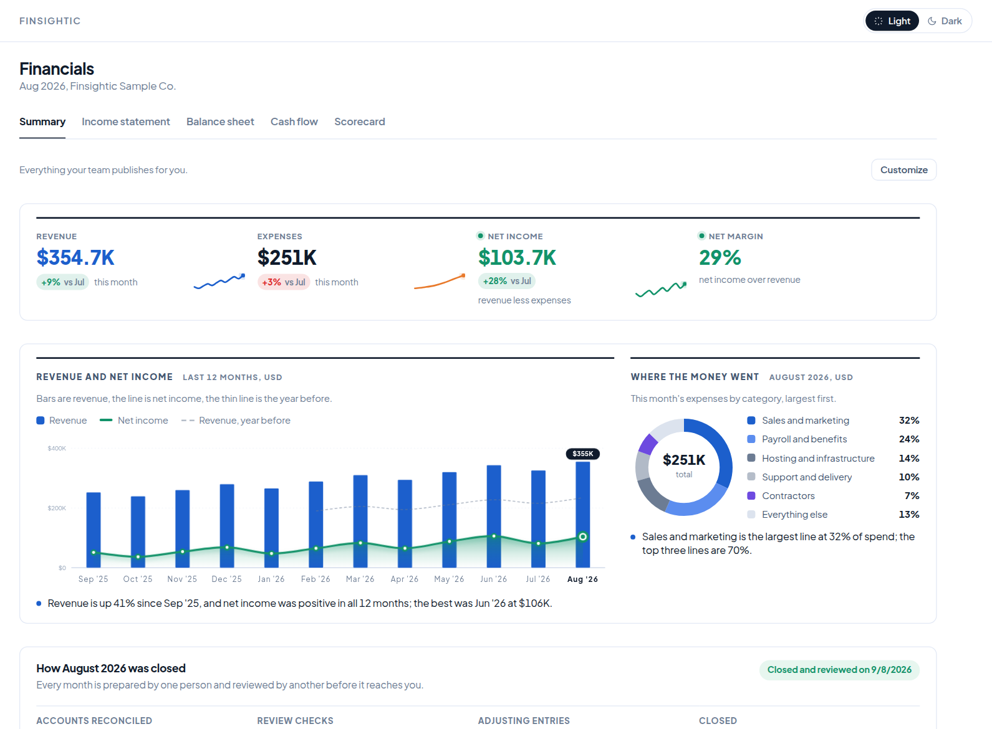The width and height of the screenshot is (992, 729).
Task: Toggle Revenue legend item in chart
Action: 62,421
